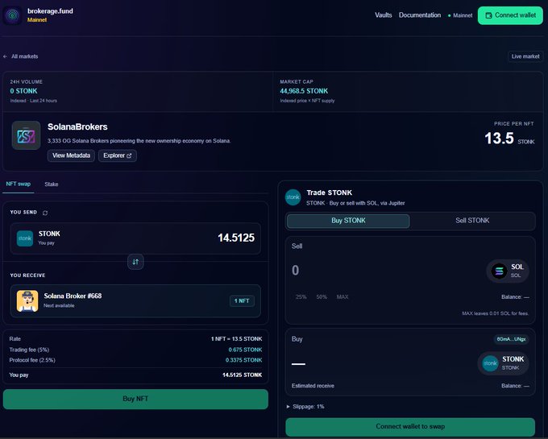Click the 0 STONK 24H volume value
This screenshot has height=439, width=548.
point(23,91)
